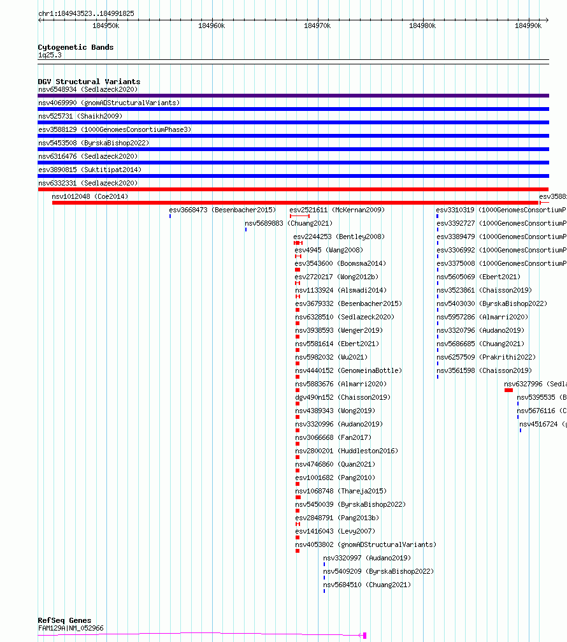Click nsv1012048 (Coe2014) variant label

(x=90, y=196)
